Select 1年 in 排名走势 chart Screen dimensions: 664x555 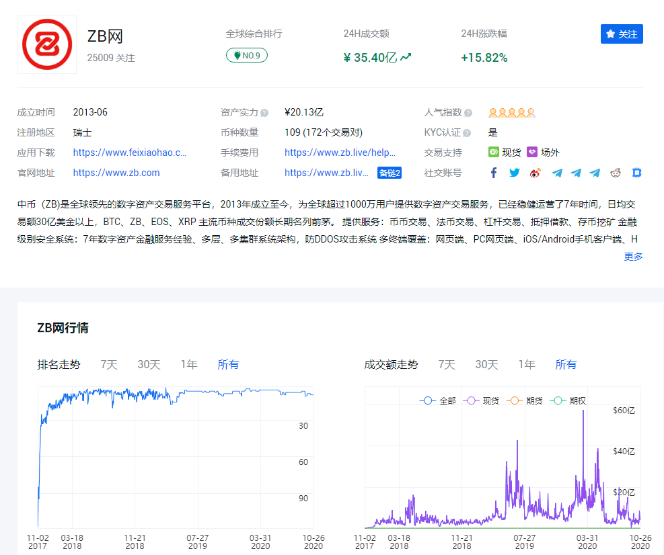pyautogui.click(x=189, y=365)
